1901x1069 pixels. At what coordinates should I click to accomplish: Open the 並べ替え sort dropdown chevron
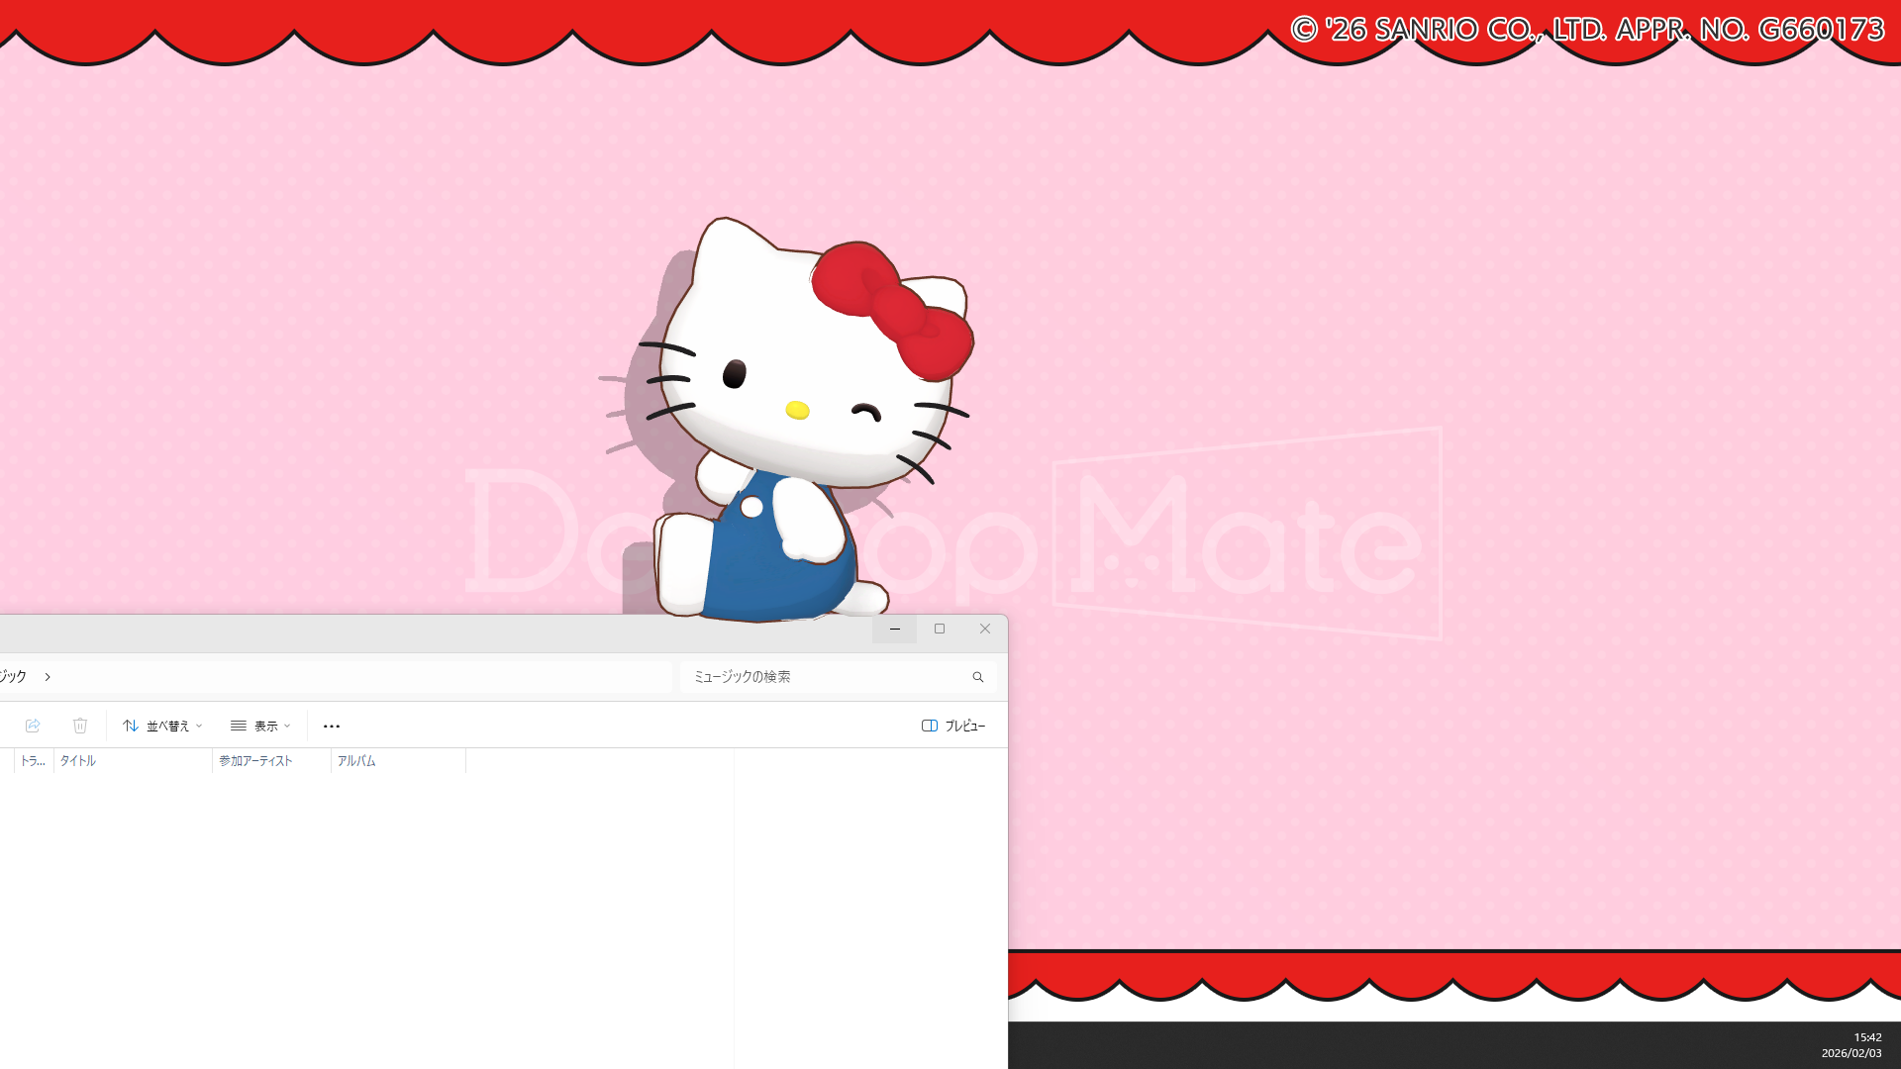tap(197, 726)
